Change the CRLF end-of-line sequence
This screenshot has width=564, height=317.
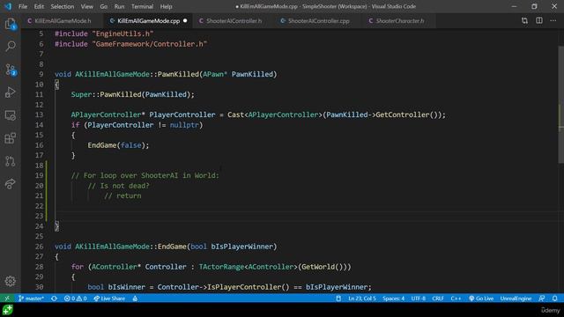[438, 299]
